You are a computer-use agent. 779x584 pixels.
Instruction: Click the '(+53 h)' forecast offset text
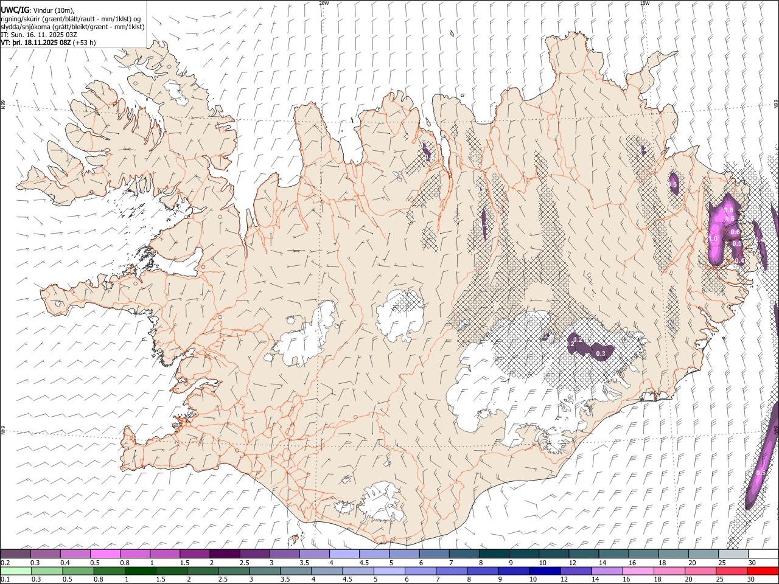[x=85, y=43]
